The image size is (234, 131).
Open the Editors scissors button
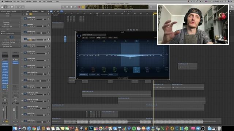pyautogui.click(x=23, y=7)
